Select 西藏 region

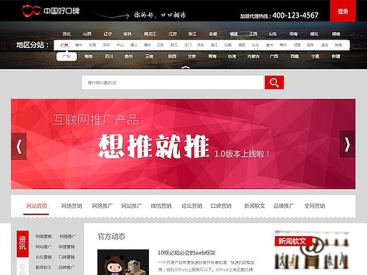click(294, 56)
